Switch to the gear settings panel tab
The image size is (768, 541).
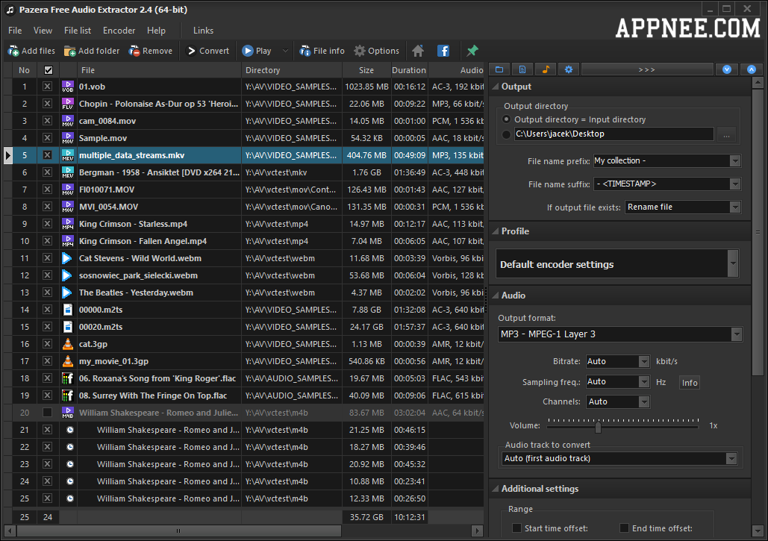(x=569, y=69)
